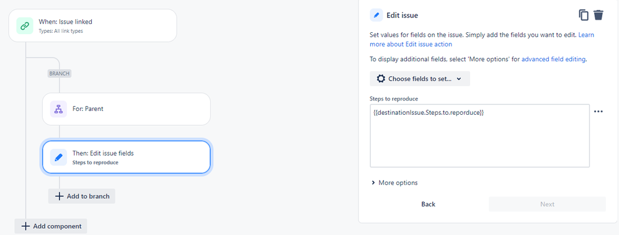Open the three-dots menu beside Steps to reproduce
619x235 pixels.
599,112
